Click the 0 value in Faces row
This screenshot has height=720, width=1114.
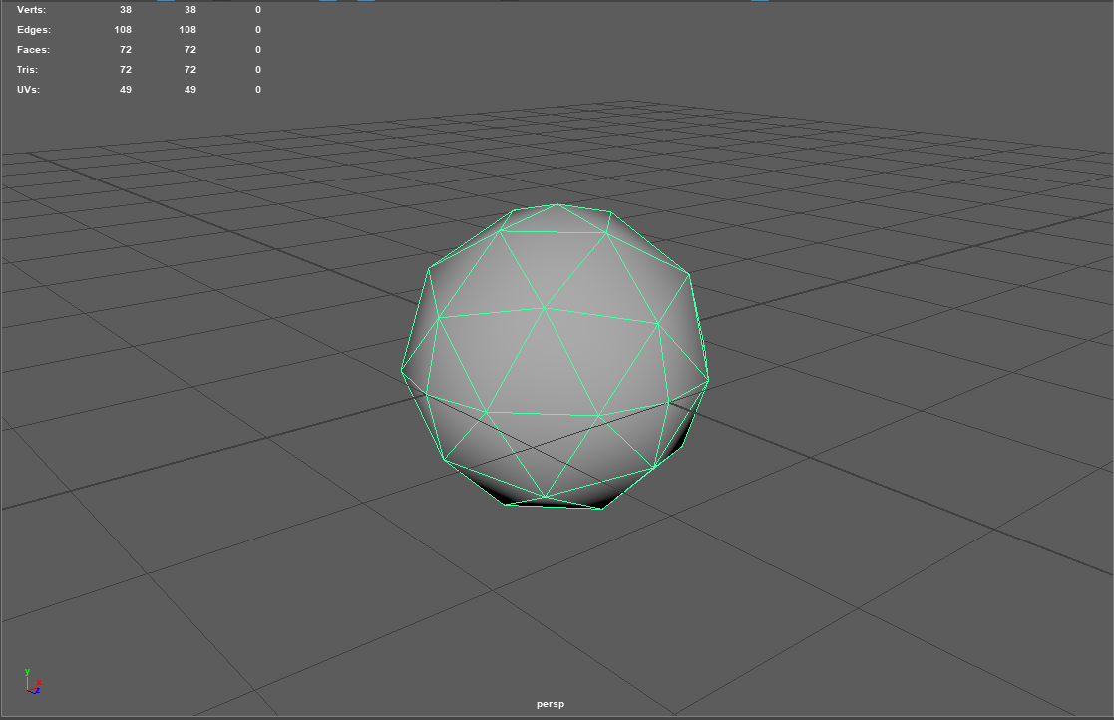click(x=258, y=50)
